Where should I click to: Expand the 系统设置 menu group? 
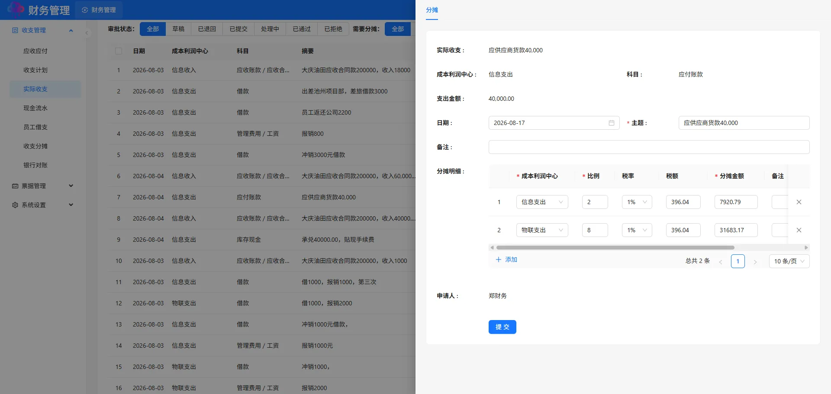click(71, 205)
